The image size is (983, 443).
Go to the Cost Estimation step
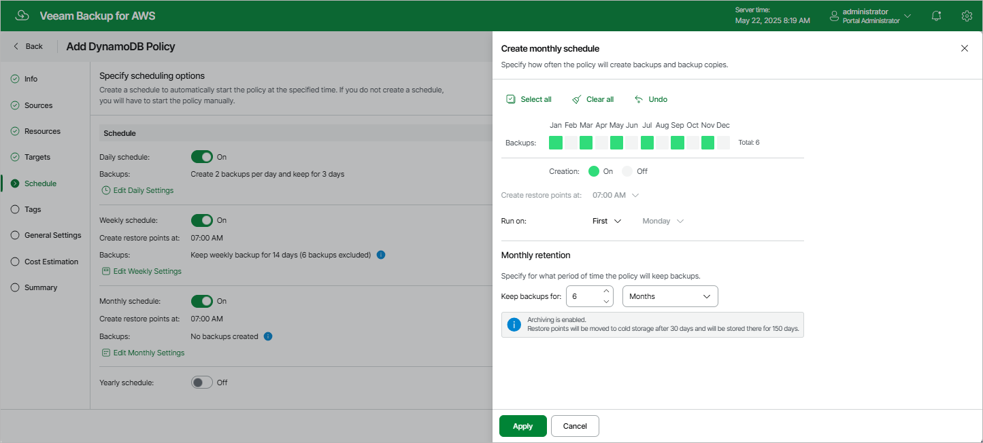pyautogui.click(x=51, y=262)
